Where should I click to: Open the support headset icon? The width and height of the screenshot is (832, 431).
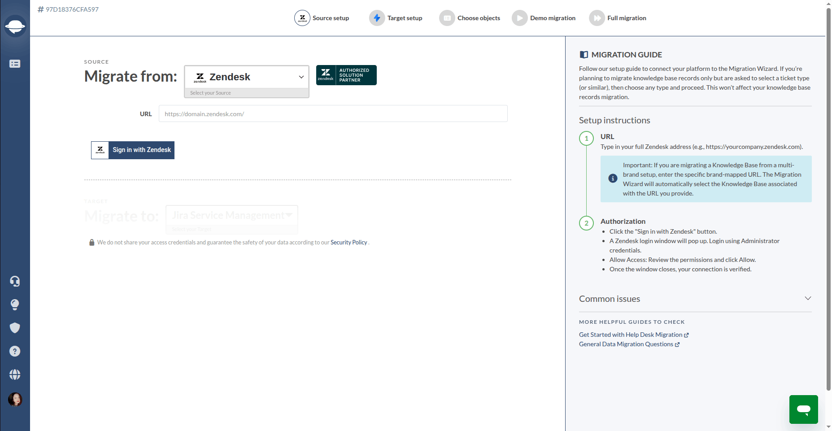[x=15, y=281]
